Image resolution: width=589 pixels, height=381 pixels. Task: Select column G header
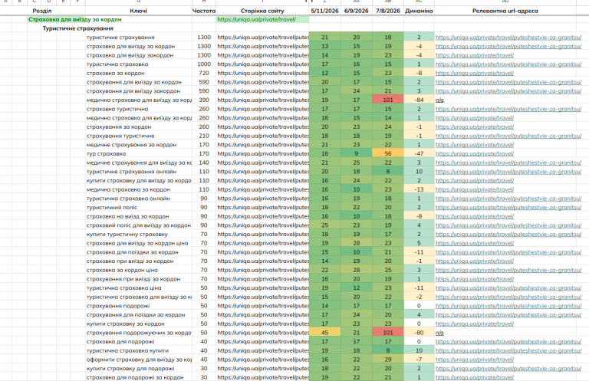pyautogui.click(x=139, y=2)
